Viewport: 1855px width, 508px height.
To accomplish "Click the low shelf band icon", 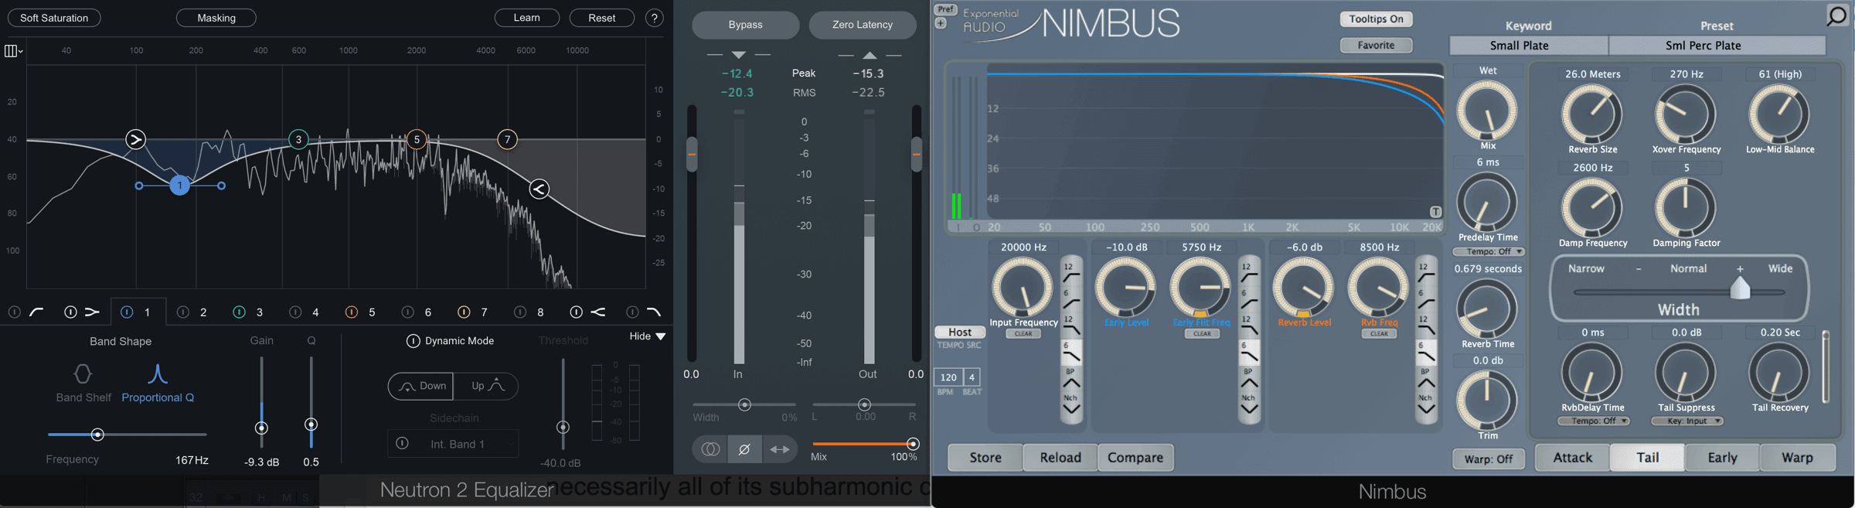I will click(92, 312).
